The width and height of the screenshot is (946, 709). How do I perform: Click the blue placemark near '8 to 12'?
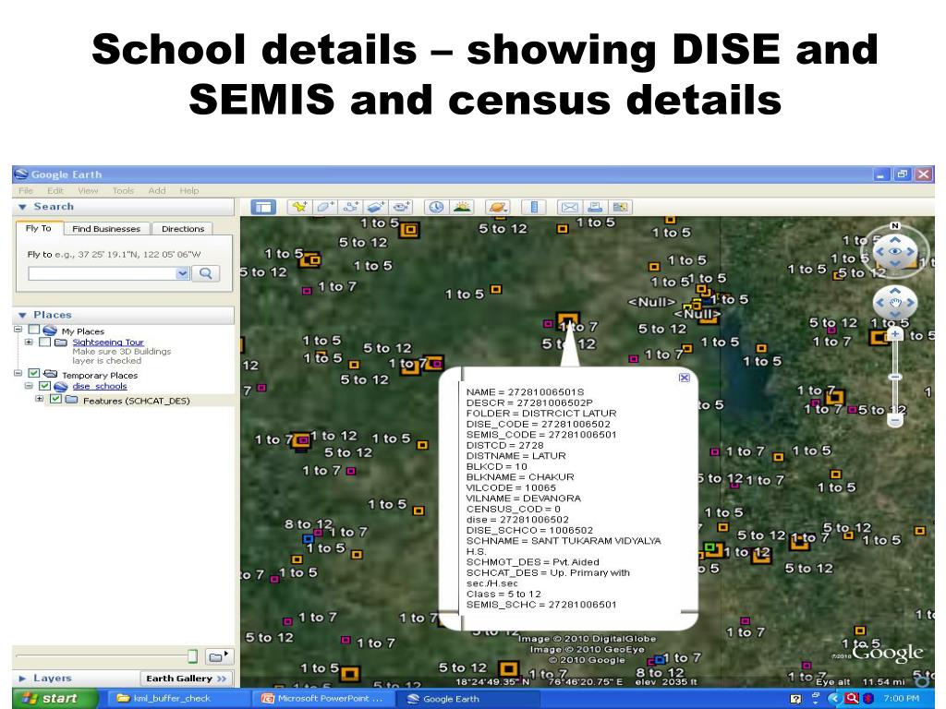pos(309,538)
